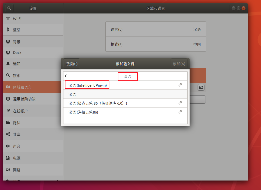This screenshot has height=190, width=261.
Task: Click 添加输入源 dialog title
Action: point(125,64)
